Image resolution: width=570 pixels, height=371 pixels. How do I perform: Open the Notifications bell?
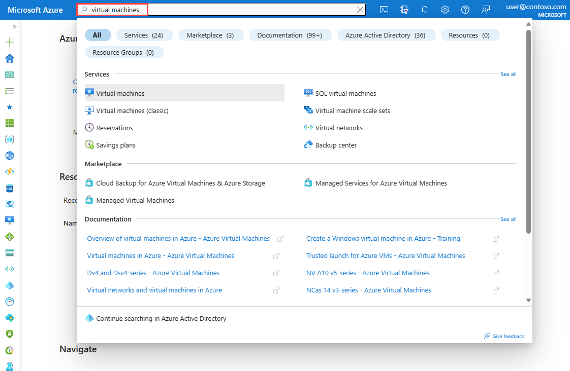[425, 10]
